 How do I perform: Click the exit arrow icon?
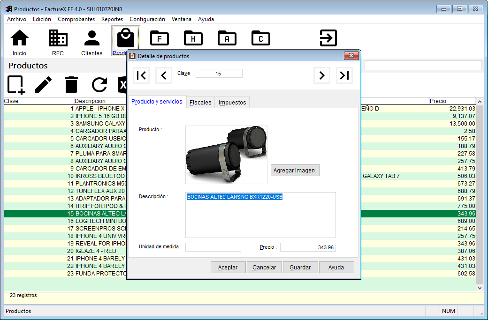point(328,38)
